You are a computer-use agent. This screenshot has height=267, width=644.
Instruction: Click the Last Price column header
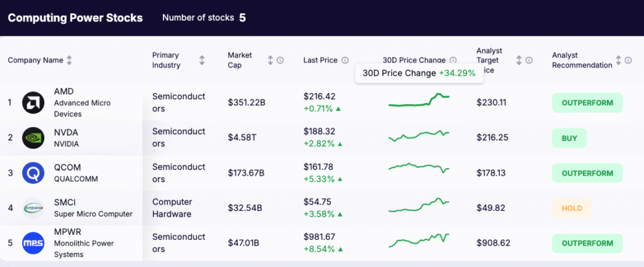320,60
